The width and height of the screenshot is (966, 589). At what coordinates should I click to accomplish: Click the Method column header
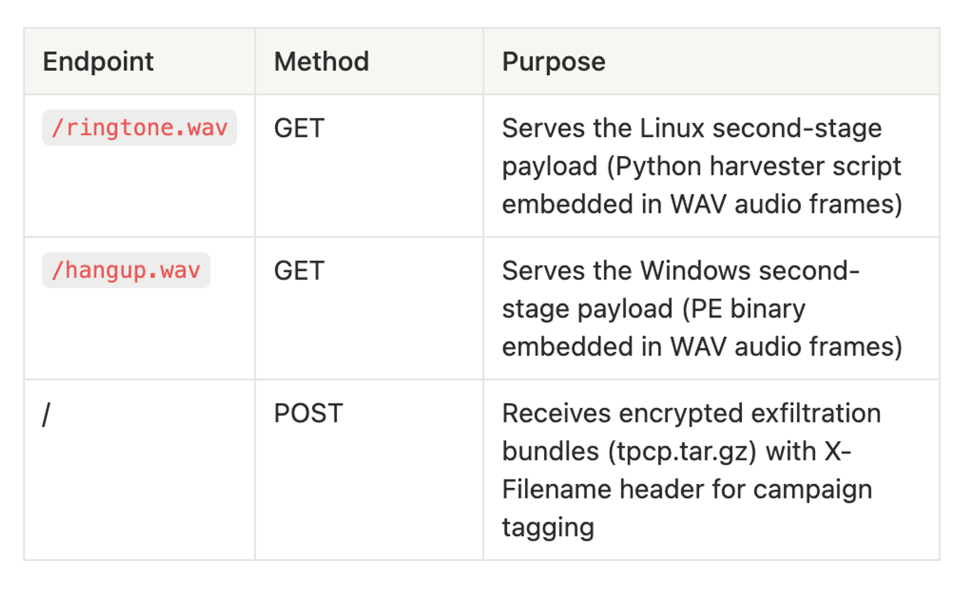[x=321, y=62]
